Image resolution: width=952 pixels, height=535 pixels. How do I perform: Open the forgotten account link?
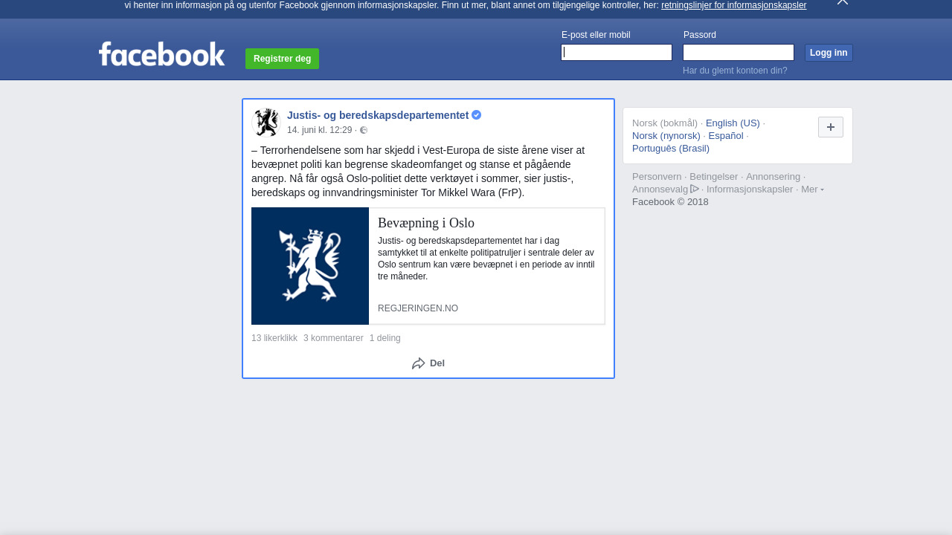[734, 71]
